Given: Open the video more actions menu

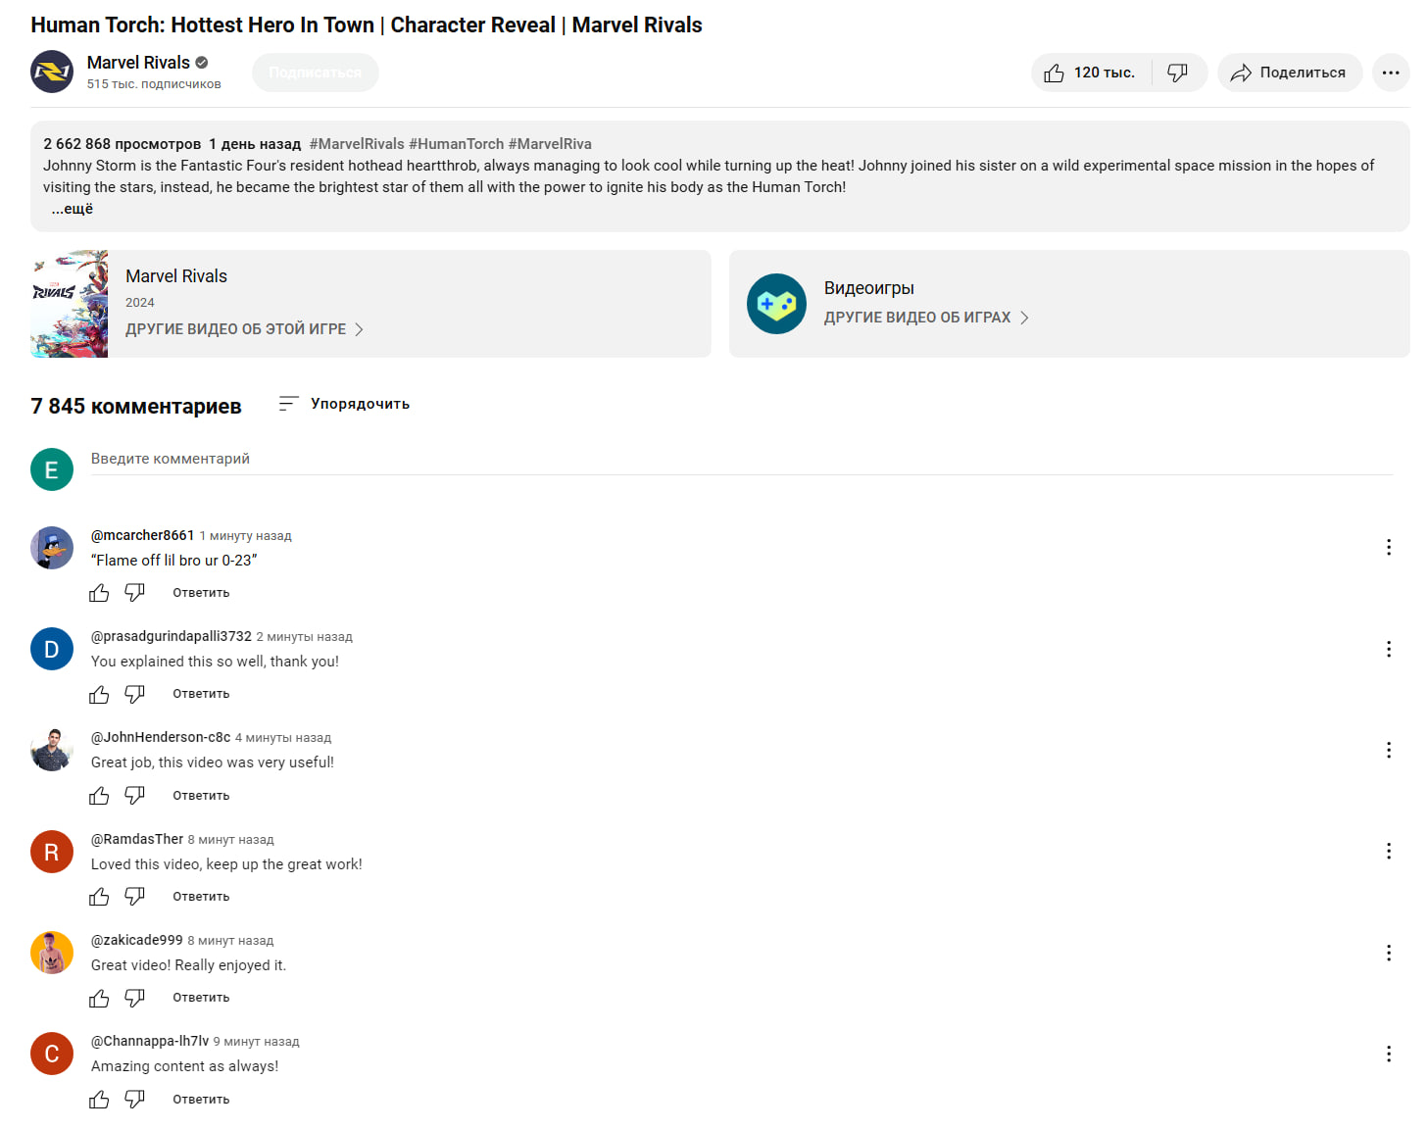Looking at the screenshot, I should click(1390, 73).
